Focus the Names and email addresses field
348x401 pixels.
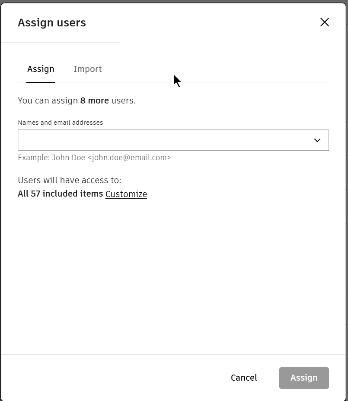click(173, 140)
